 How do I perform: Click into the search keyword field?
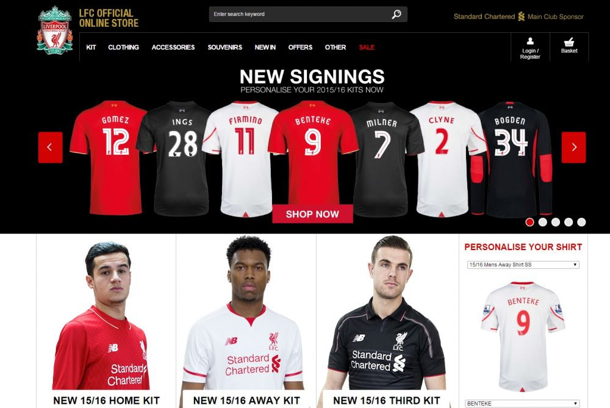click(300, 14)
